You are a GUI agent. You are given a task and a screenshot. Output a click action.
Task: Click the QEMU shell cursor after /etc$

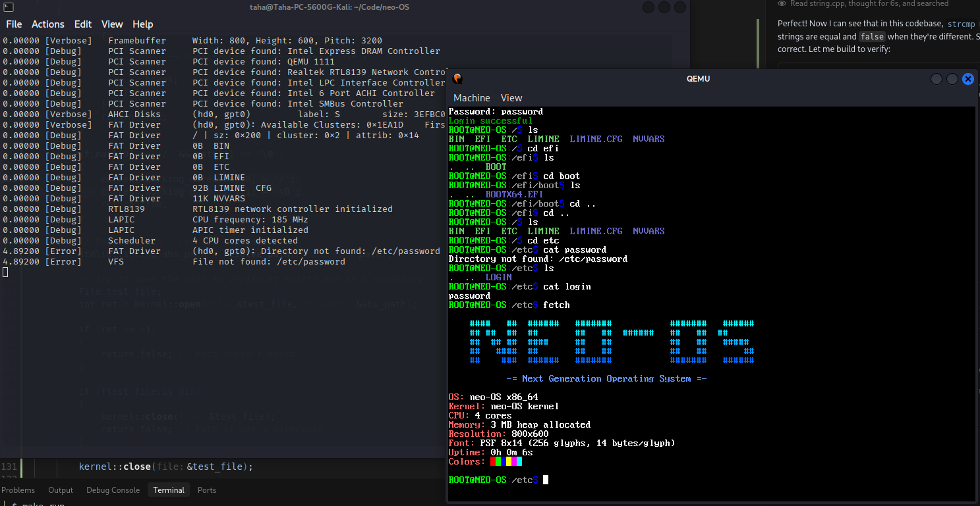pos(546,480)
